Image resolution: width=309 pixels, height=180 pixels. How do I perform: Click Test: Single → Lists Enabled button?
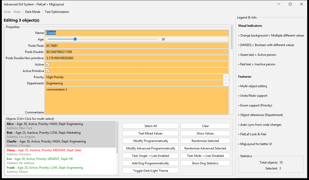click(150, 156)
